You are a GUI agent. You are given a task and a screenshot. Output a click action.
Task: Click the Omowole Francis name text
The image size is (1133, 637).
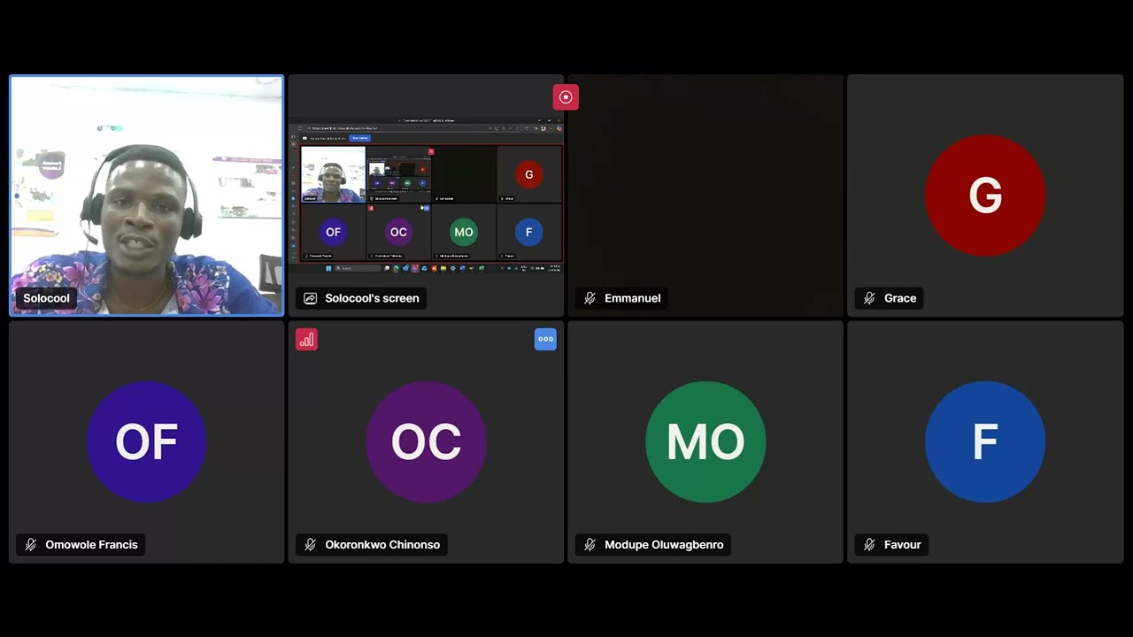[91, 544]
